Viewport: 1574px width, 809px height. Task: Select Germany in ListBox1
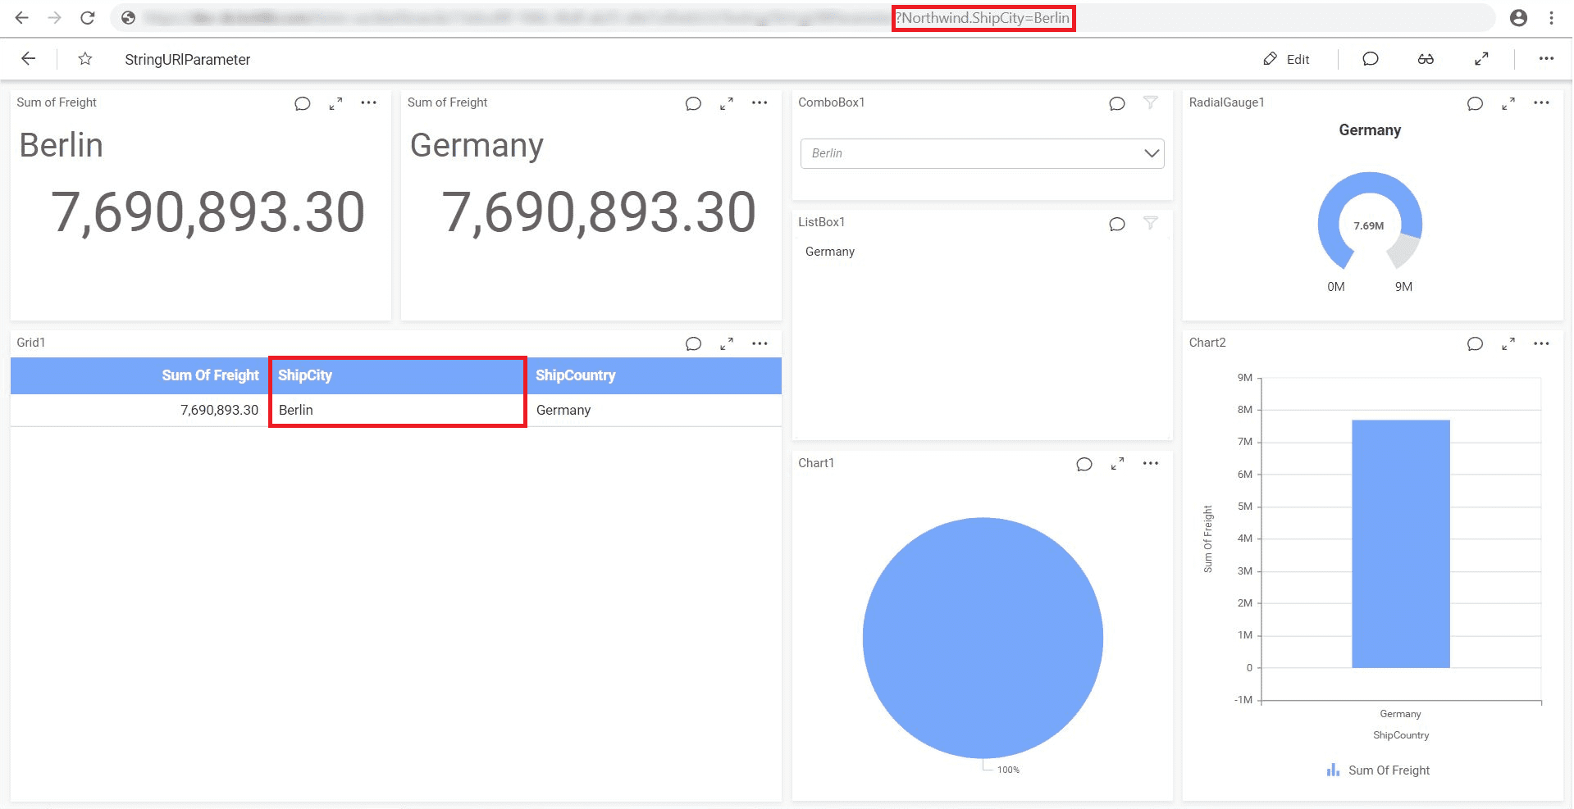[x=829, y=252]
